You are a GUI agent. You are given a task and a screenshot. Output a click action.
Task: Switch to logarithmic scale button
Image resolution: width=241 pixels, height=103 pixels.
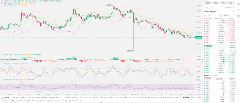click(193, 98)
